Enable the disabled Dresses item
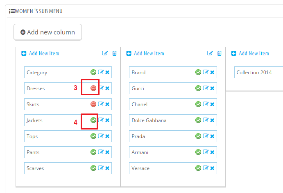 [93, 88]
